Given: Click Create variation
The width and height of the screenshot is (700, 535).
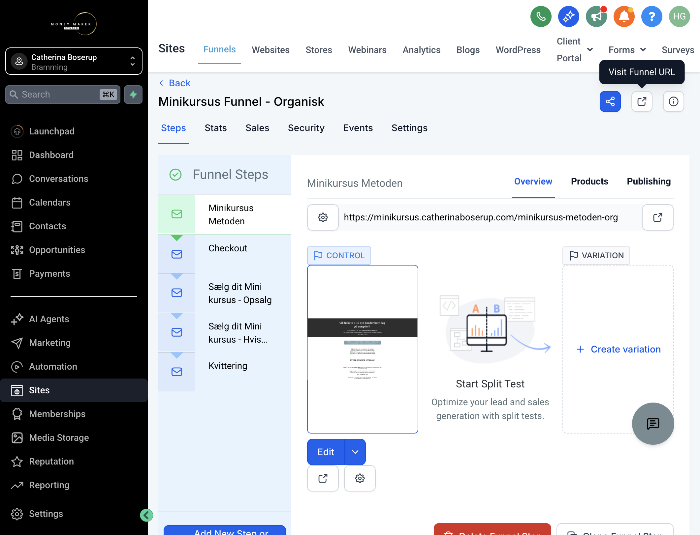Looking at the screenshot, I should pos(619,349).
